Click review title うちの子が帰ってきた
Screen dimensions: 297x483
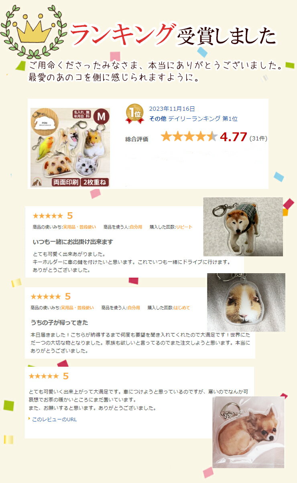(59, 323)
